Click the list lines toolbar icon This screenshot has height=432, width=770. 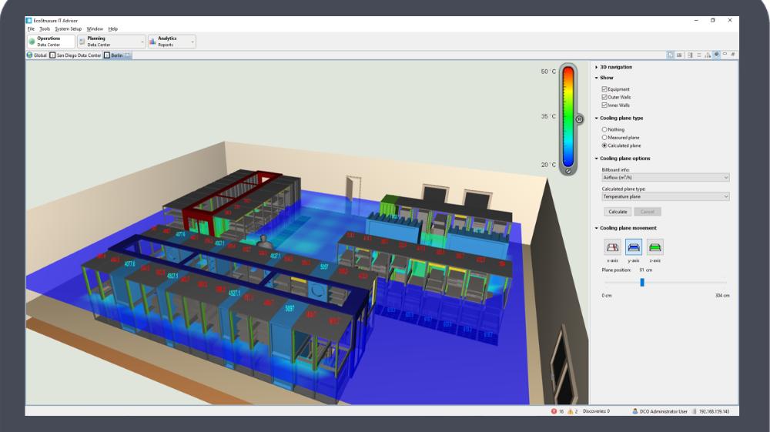[699, 55]
